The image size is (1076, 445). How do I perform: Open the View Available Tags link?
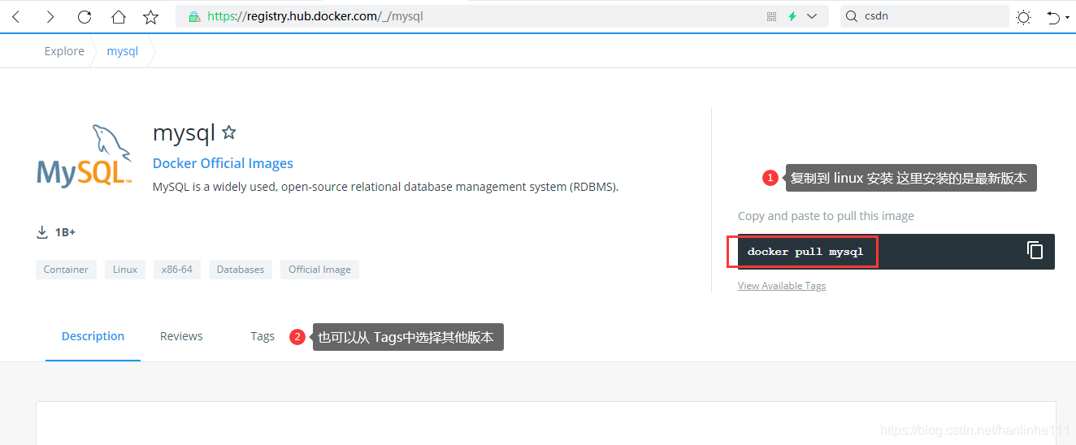coord(782,286)
